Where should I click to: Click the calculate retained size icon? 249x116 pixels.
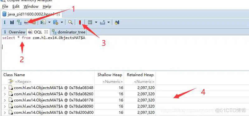tap(90, 22)
